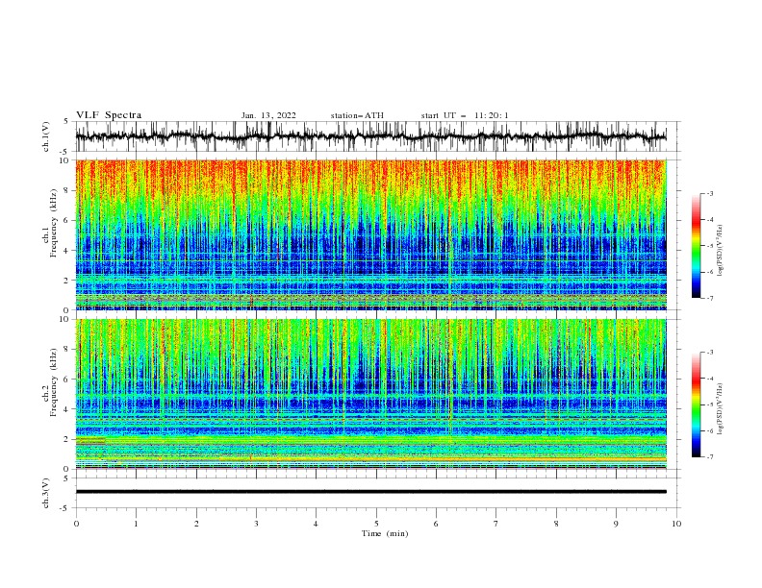Click the "start UT = 11:20:1" text

(x=465, y=115)
